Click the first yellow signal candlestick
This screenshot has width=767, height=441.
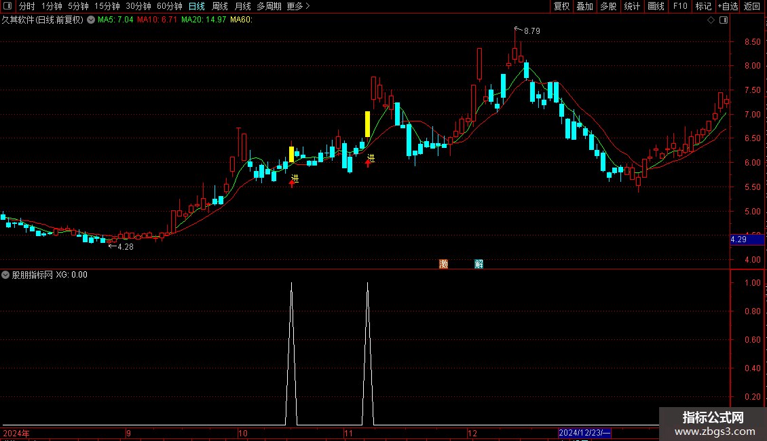(x=292, y=154)
